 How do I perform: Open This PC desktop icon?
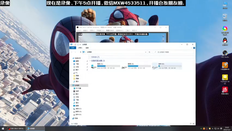(x=225, y=5)
